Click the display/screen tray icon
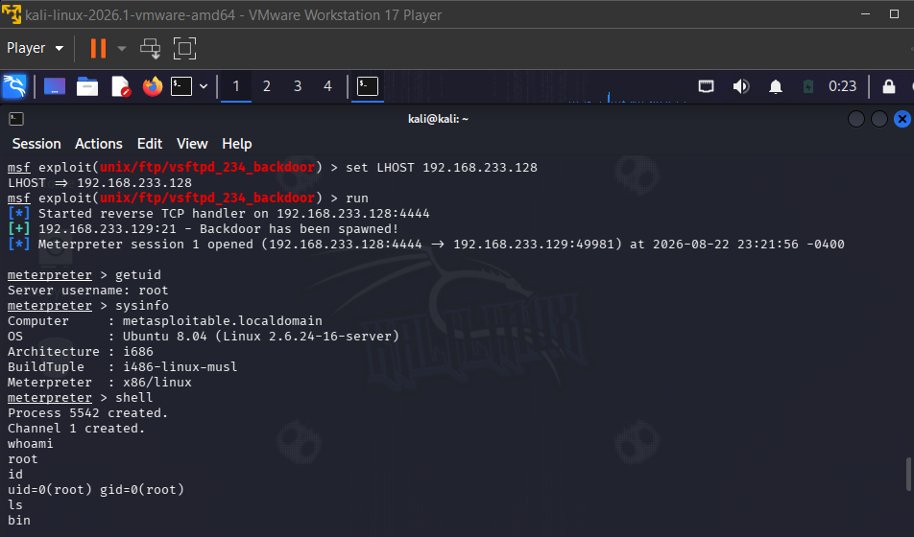The width and height of the screenshot is (914, 537). pos(706,86)
